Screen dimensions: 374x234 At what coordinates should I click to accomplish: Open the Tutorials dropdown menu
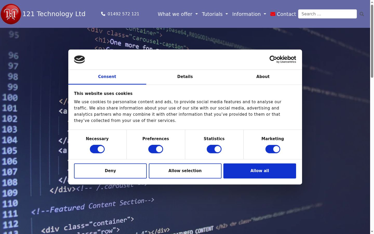(215, 14)
